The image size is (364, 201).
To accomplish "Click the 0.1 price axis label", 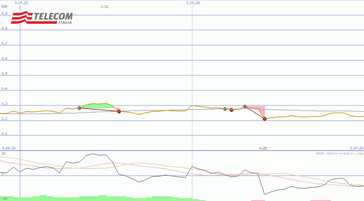I will (4, 134).
